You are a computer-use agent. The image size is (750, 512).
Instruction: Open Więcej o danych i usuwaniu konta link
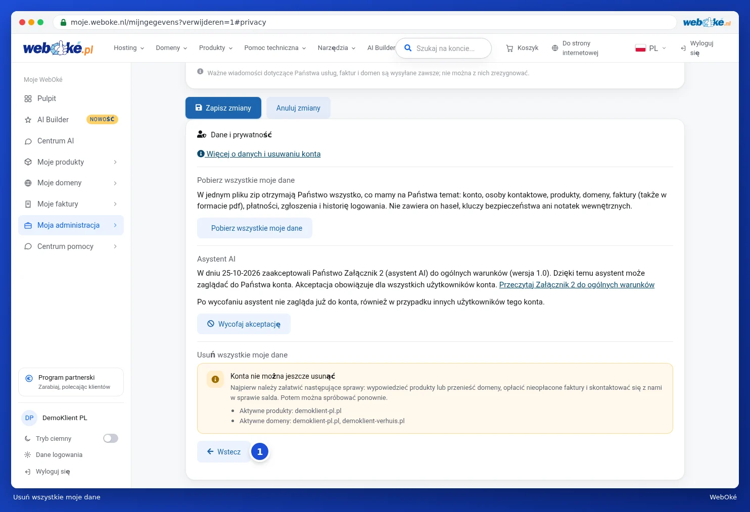pyautogui.click(x=259, y=154)
